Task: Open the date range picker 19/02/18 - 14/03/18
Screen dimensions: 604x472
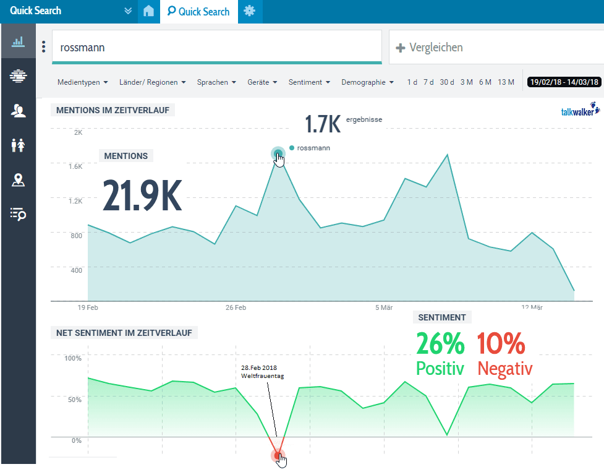Action: pyautogui.click(x=563, y=82)
